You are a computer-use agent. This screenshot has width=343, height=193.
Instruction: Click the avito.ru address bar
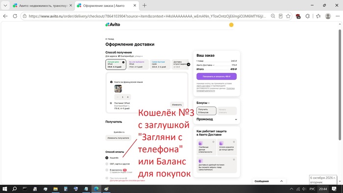(147, 16)
